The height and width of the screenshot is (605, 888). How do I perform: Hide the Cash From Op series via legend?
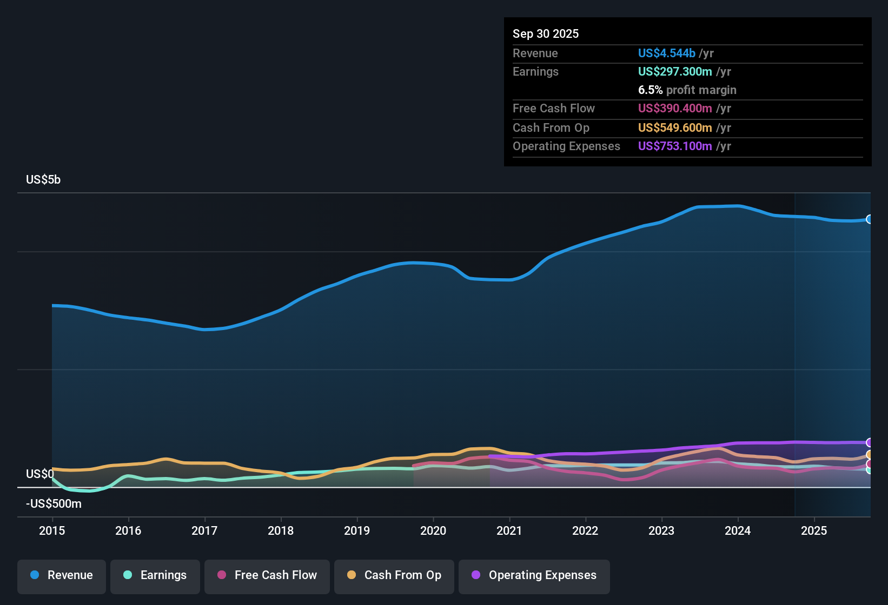[394, 576]
